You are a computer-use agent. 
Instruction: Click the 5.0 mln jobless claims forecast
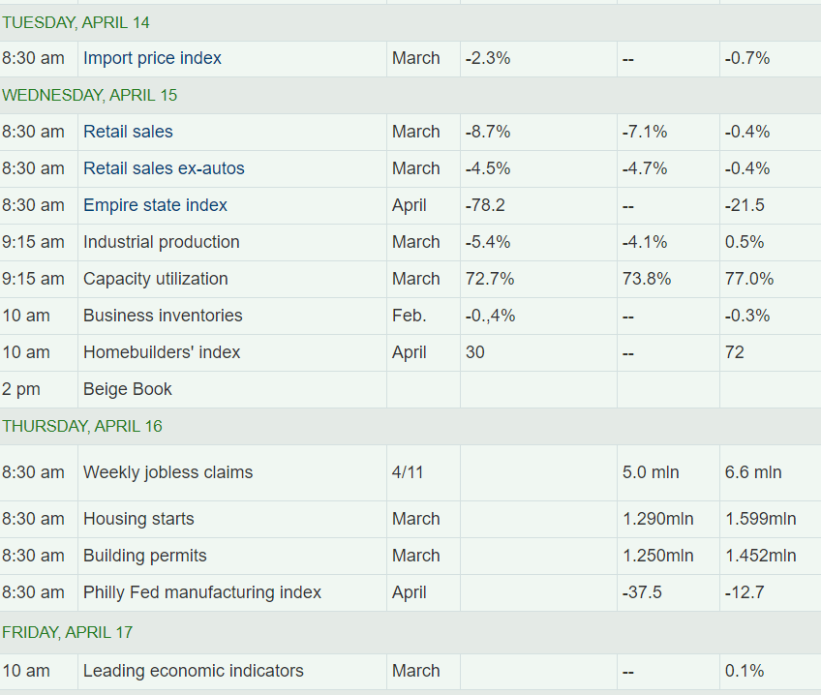click(651, 472)
